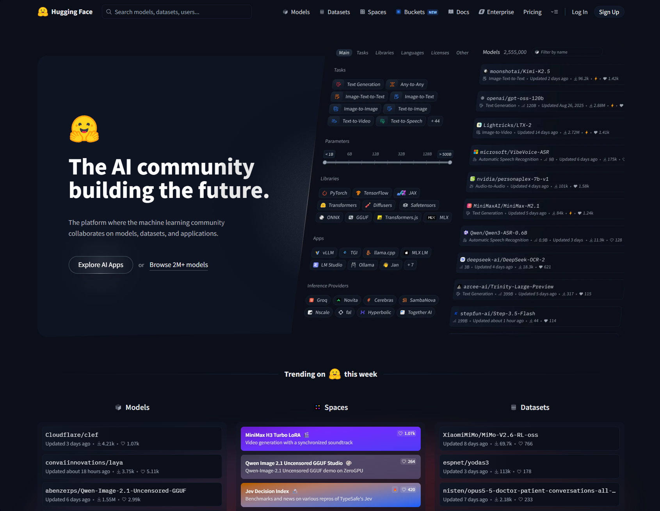The width and height of the screenshot is (660, 511).
Task: Select the Text-to-Image task tag
Action: pos(407,109)
